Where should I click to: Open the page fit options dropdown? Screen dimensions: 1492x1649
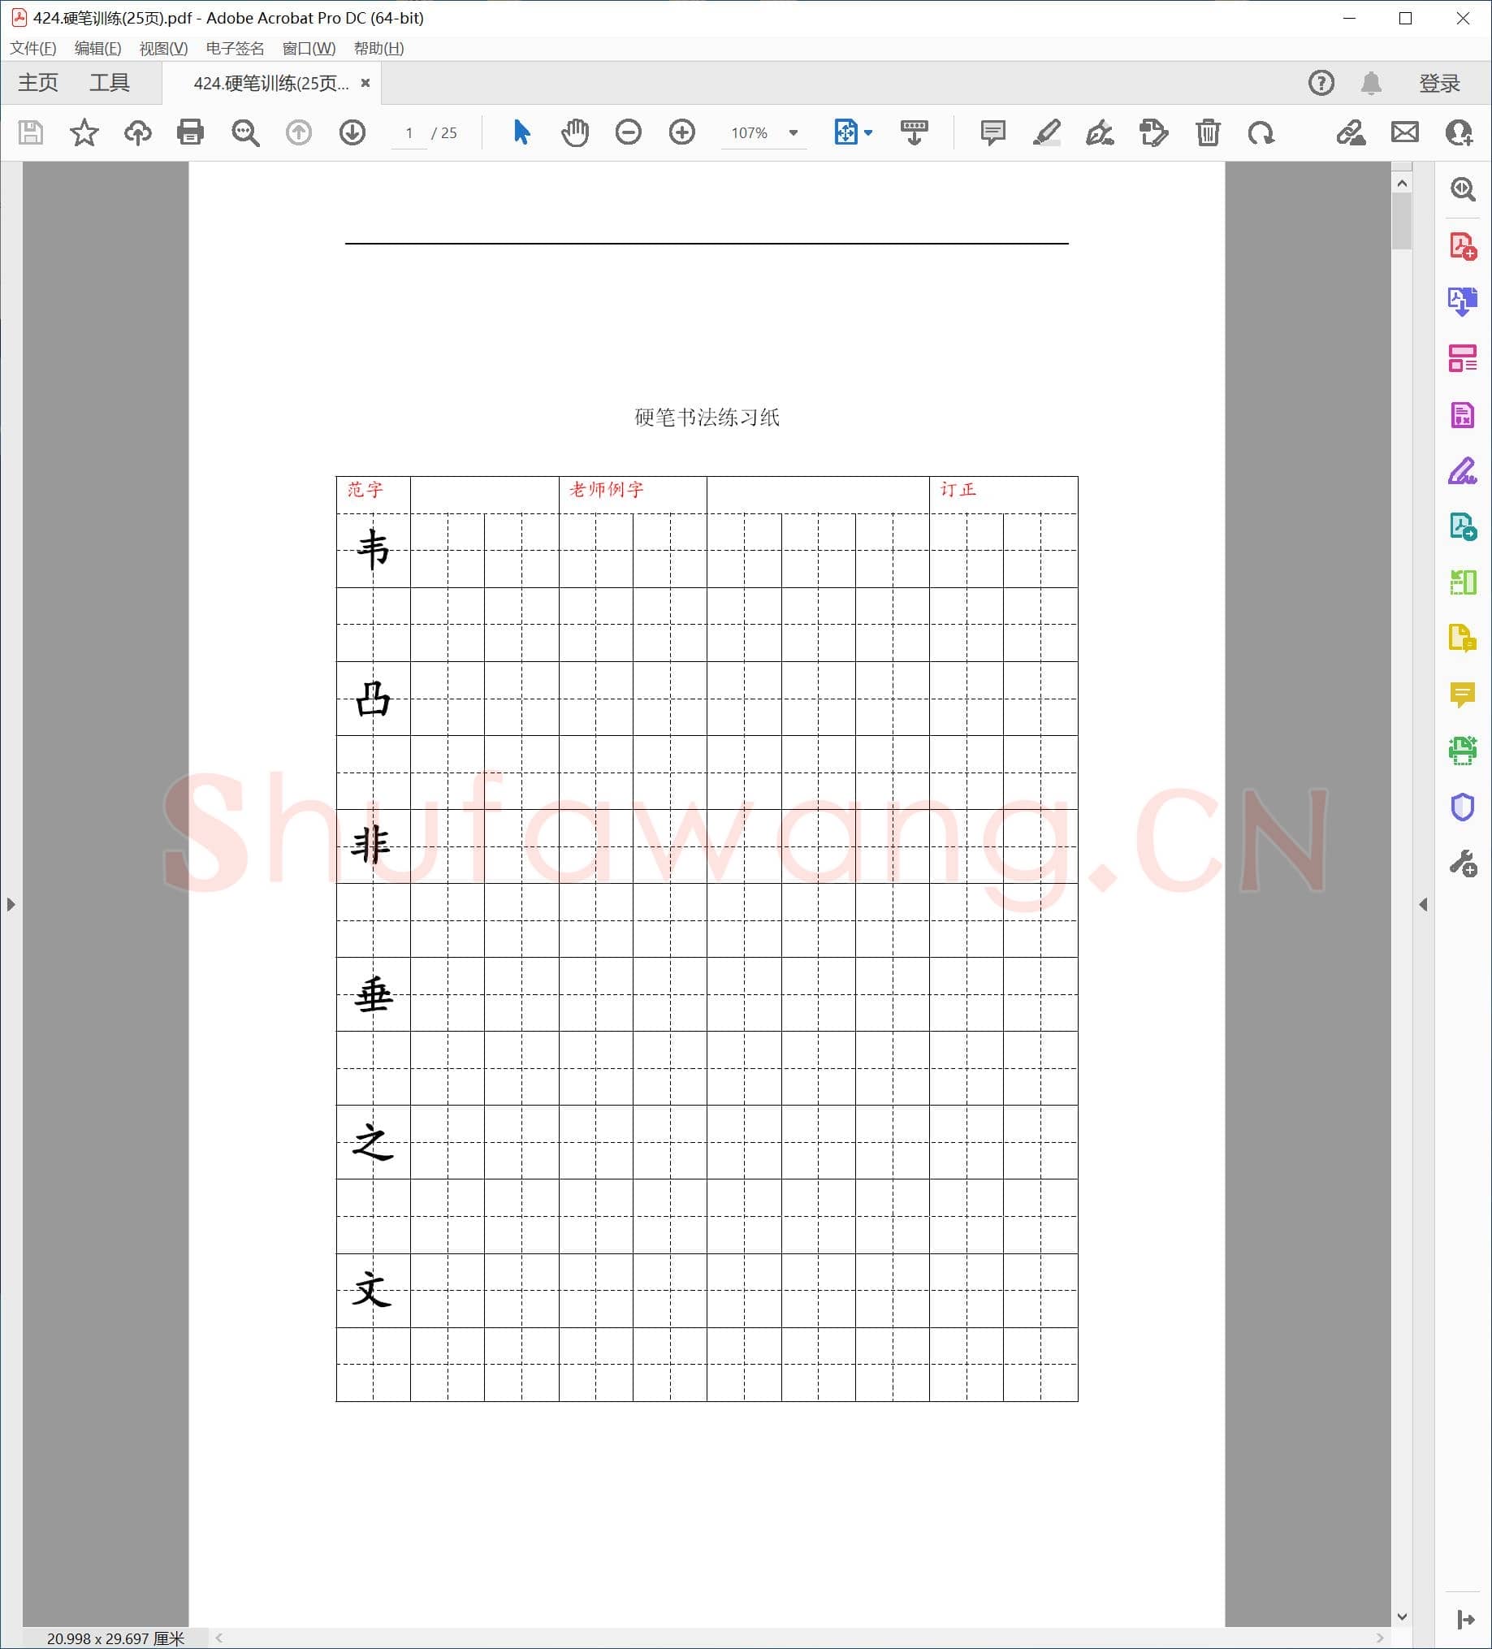tap(867, 132)
